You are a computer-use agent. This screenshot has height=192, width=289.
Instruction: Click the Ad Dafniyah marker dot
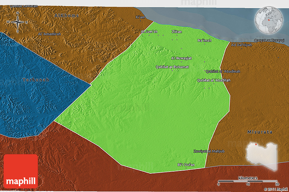pyautogui.click(x=242, y=48)
